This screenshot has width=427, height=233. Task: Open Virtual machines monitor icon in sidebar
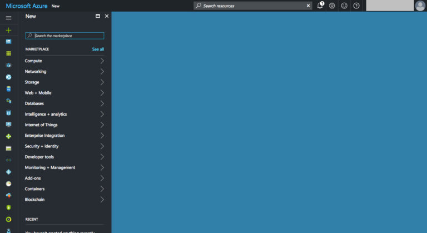point(8,125)
